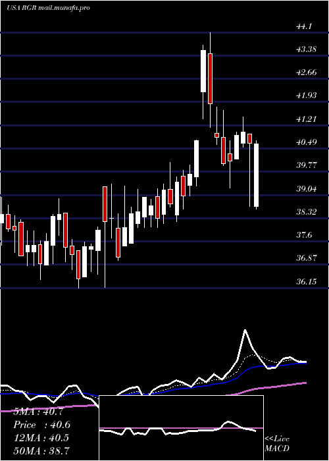The width and height of the screenshot is (329, 461).
Task: Click the tall red candle near the 43.38 peak
Action: point(211,78)
